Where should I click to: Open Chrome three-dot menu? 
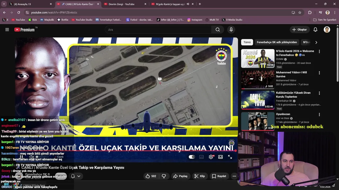pos(334,12)
